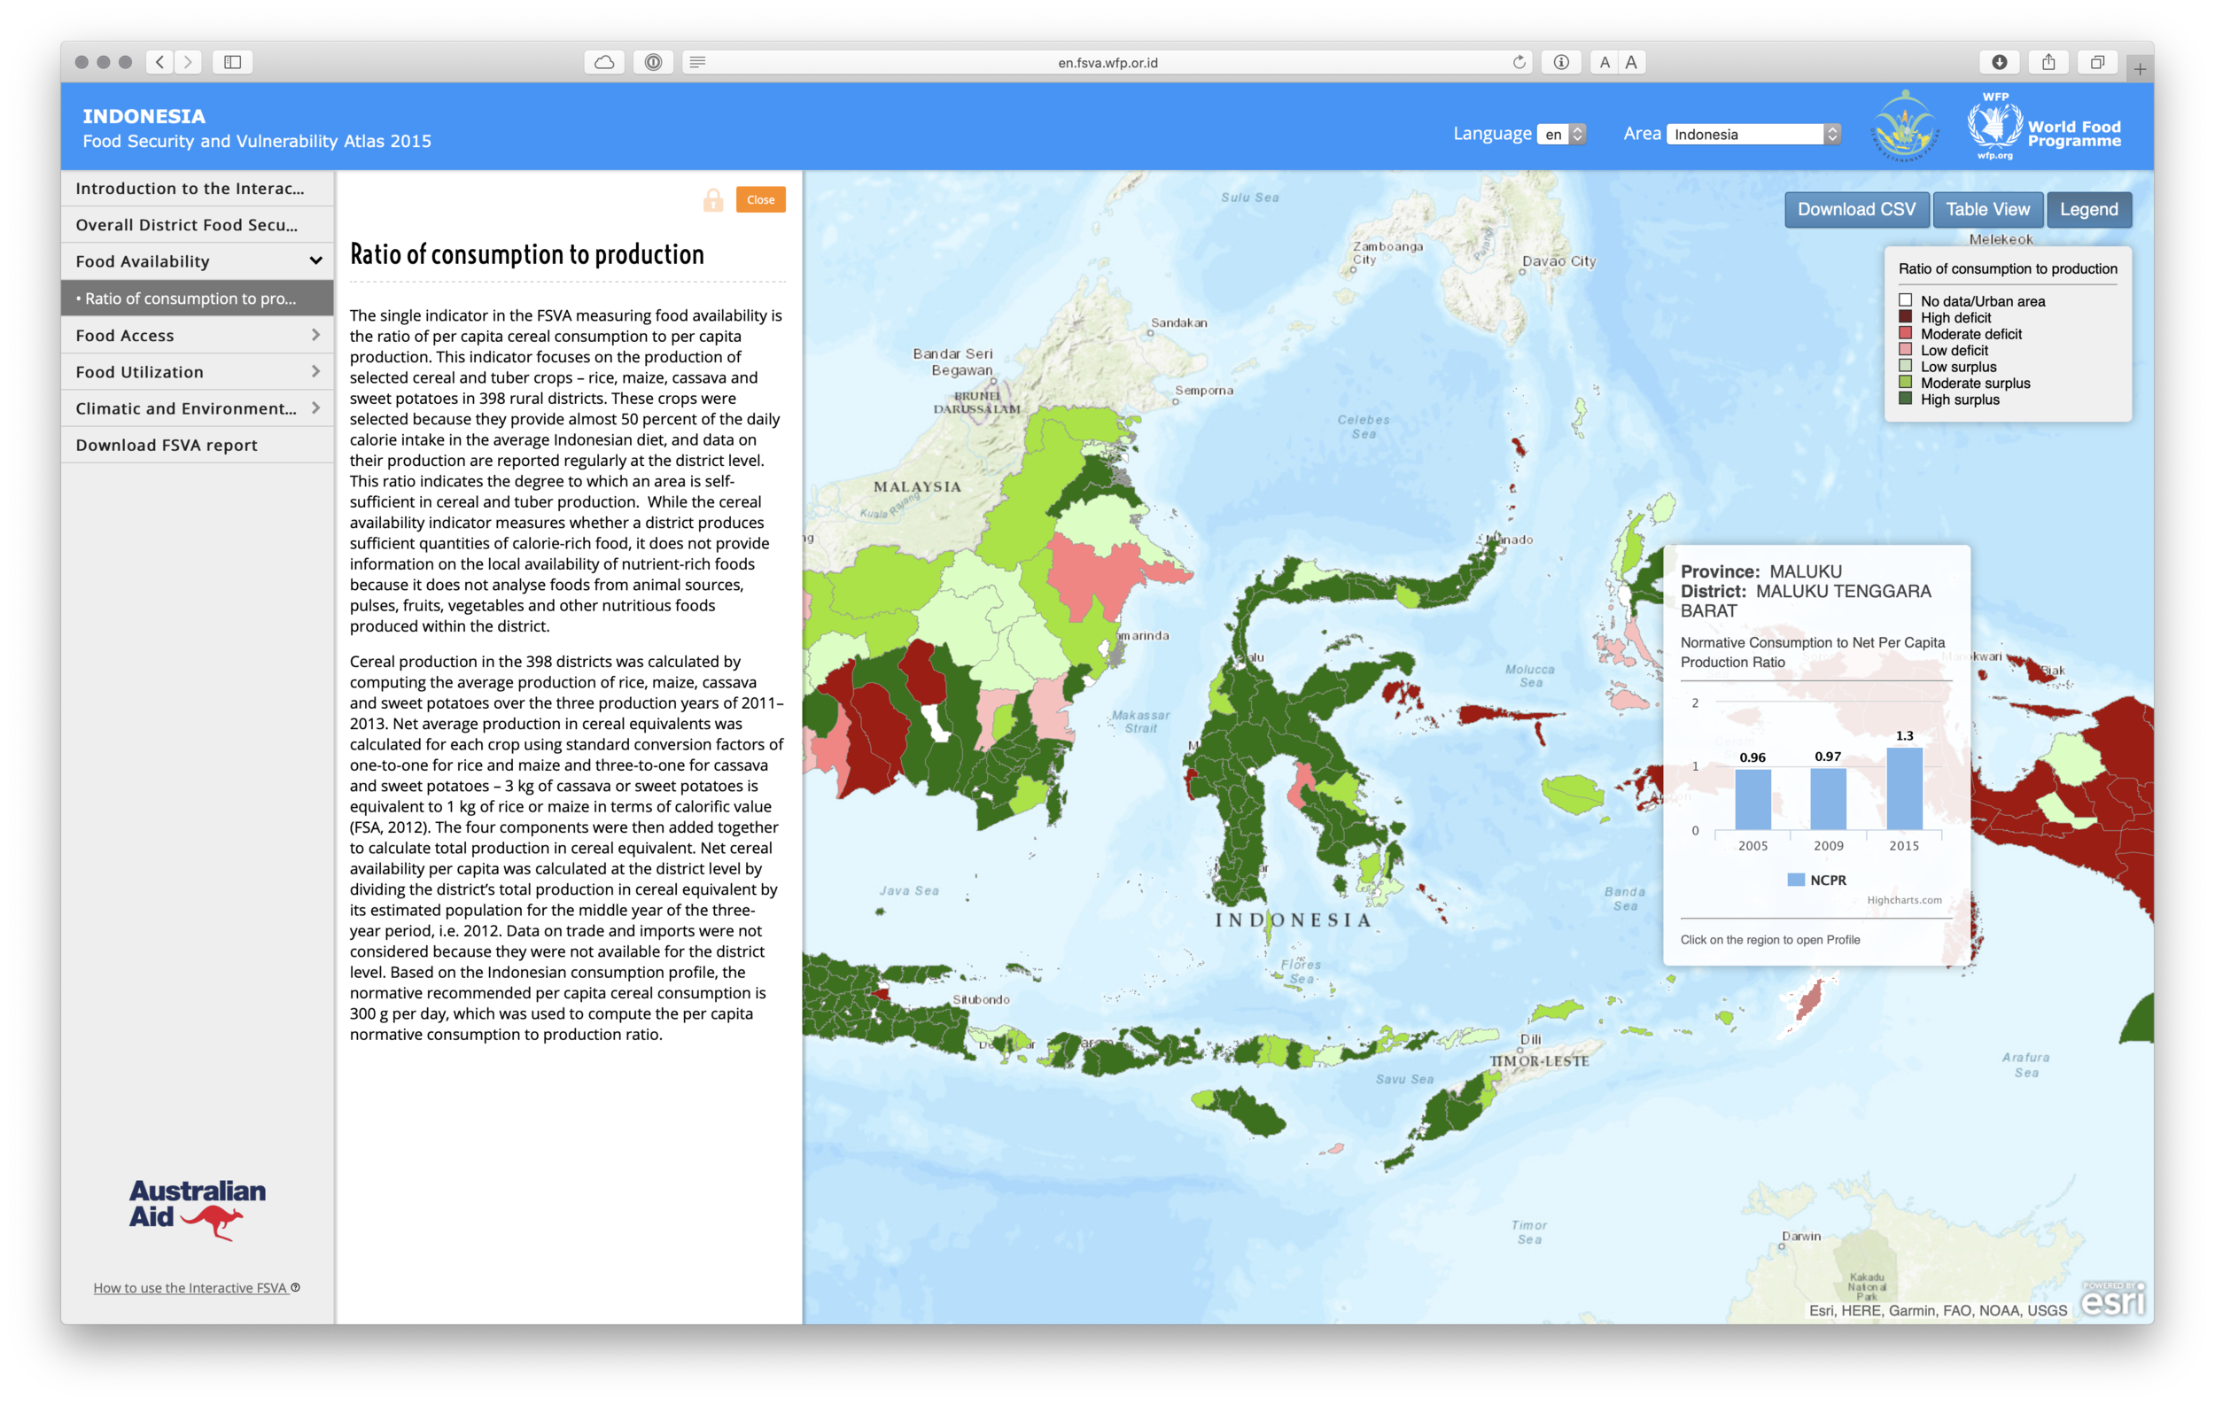Click the High deficit legend swatch
Viewport: 2215px width, 1405px height.
coord(1905,317)
